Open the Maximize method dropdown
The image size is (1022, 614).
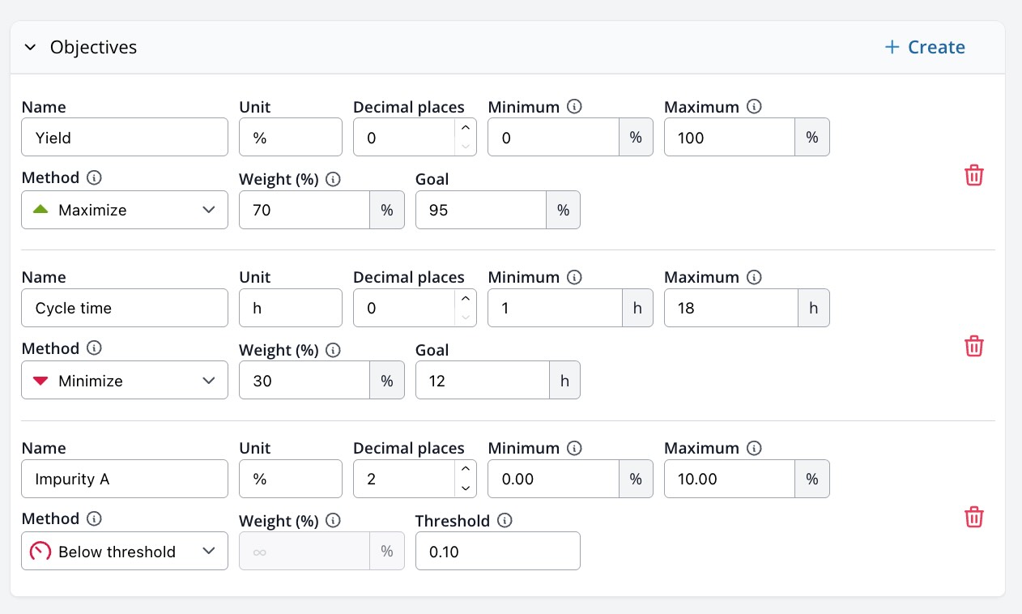point(125,210)
